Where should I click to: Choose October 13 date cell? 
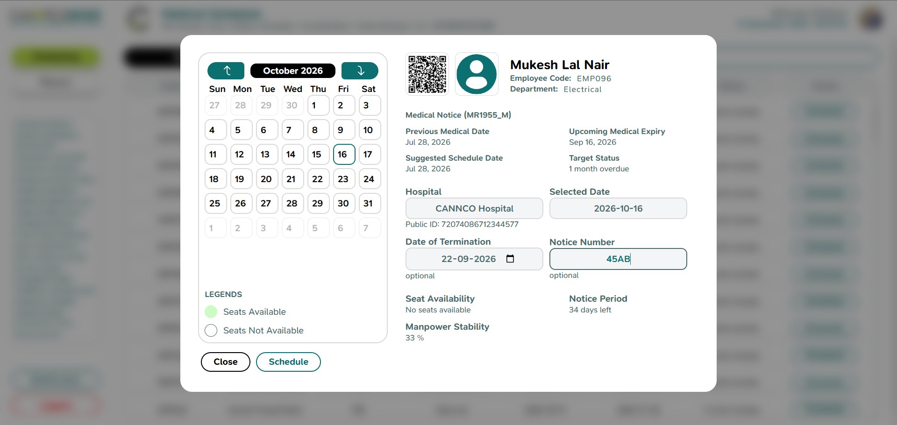(x=267, y=154)
